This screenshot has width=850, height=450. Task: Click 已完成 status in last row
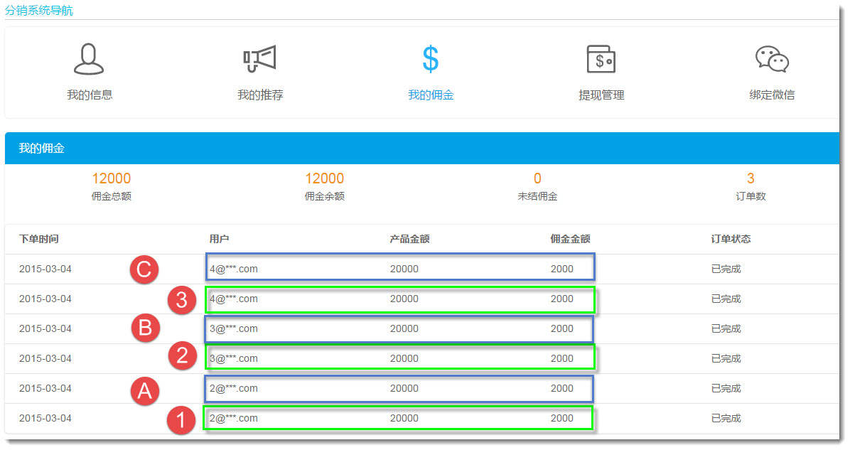pos(726,419)
